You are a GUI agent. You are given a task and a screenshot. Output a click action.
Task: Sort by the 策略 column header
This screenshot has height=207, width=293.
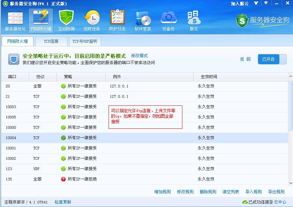[81, 77]
